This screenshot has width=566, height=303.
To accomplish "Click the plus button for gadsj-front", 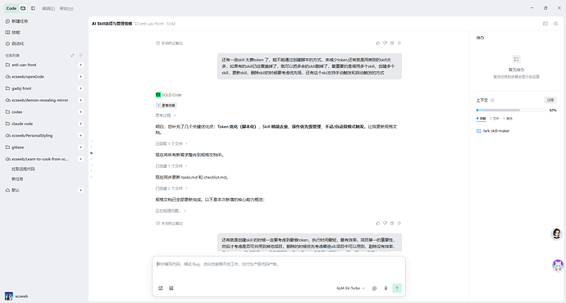I will (81, 88).
